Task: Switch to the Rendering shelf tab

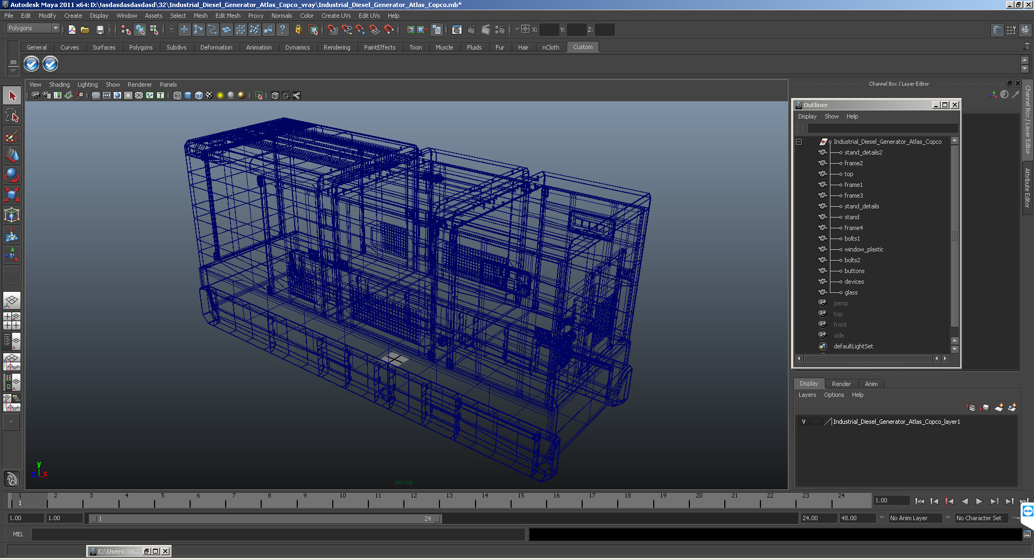Action: [337, 47]
